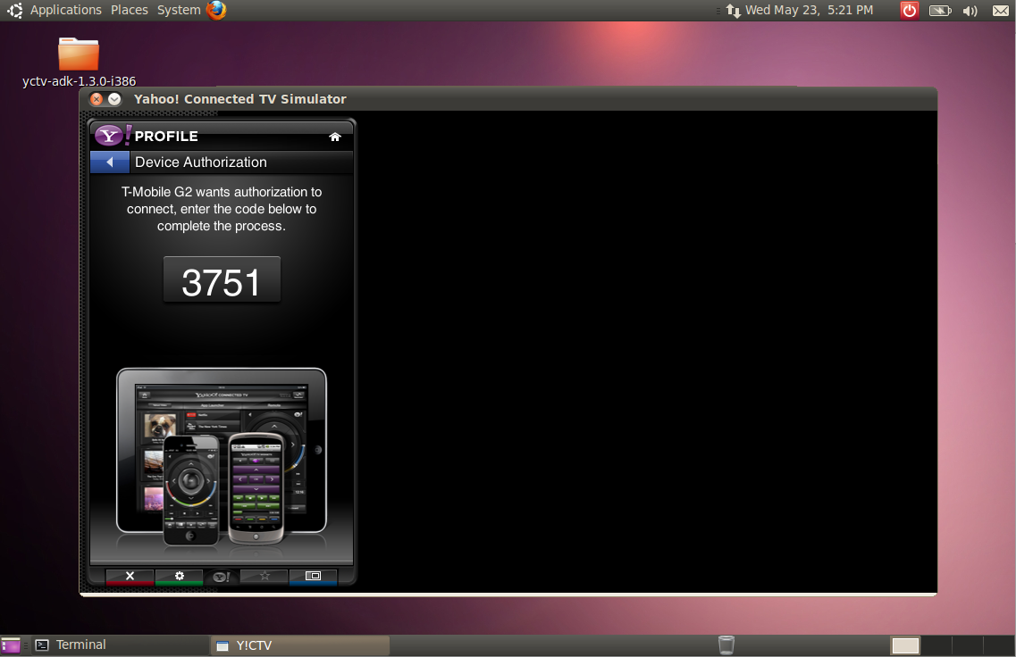Open the Places menu
The width and height of the screenshot is (1016, 657).
[x=129, y=10]
